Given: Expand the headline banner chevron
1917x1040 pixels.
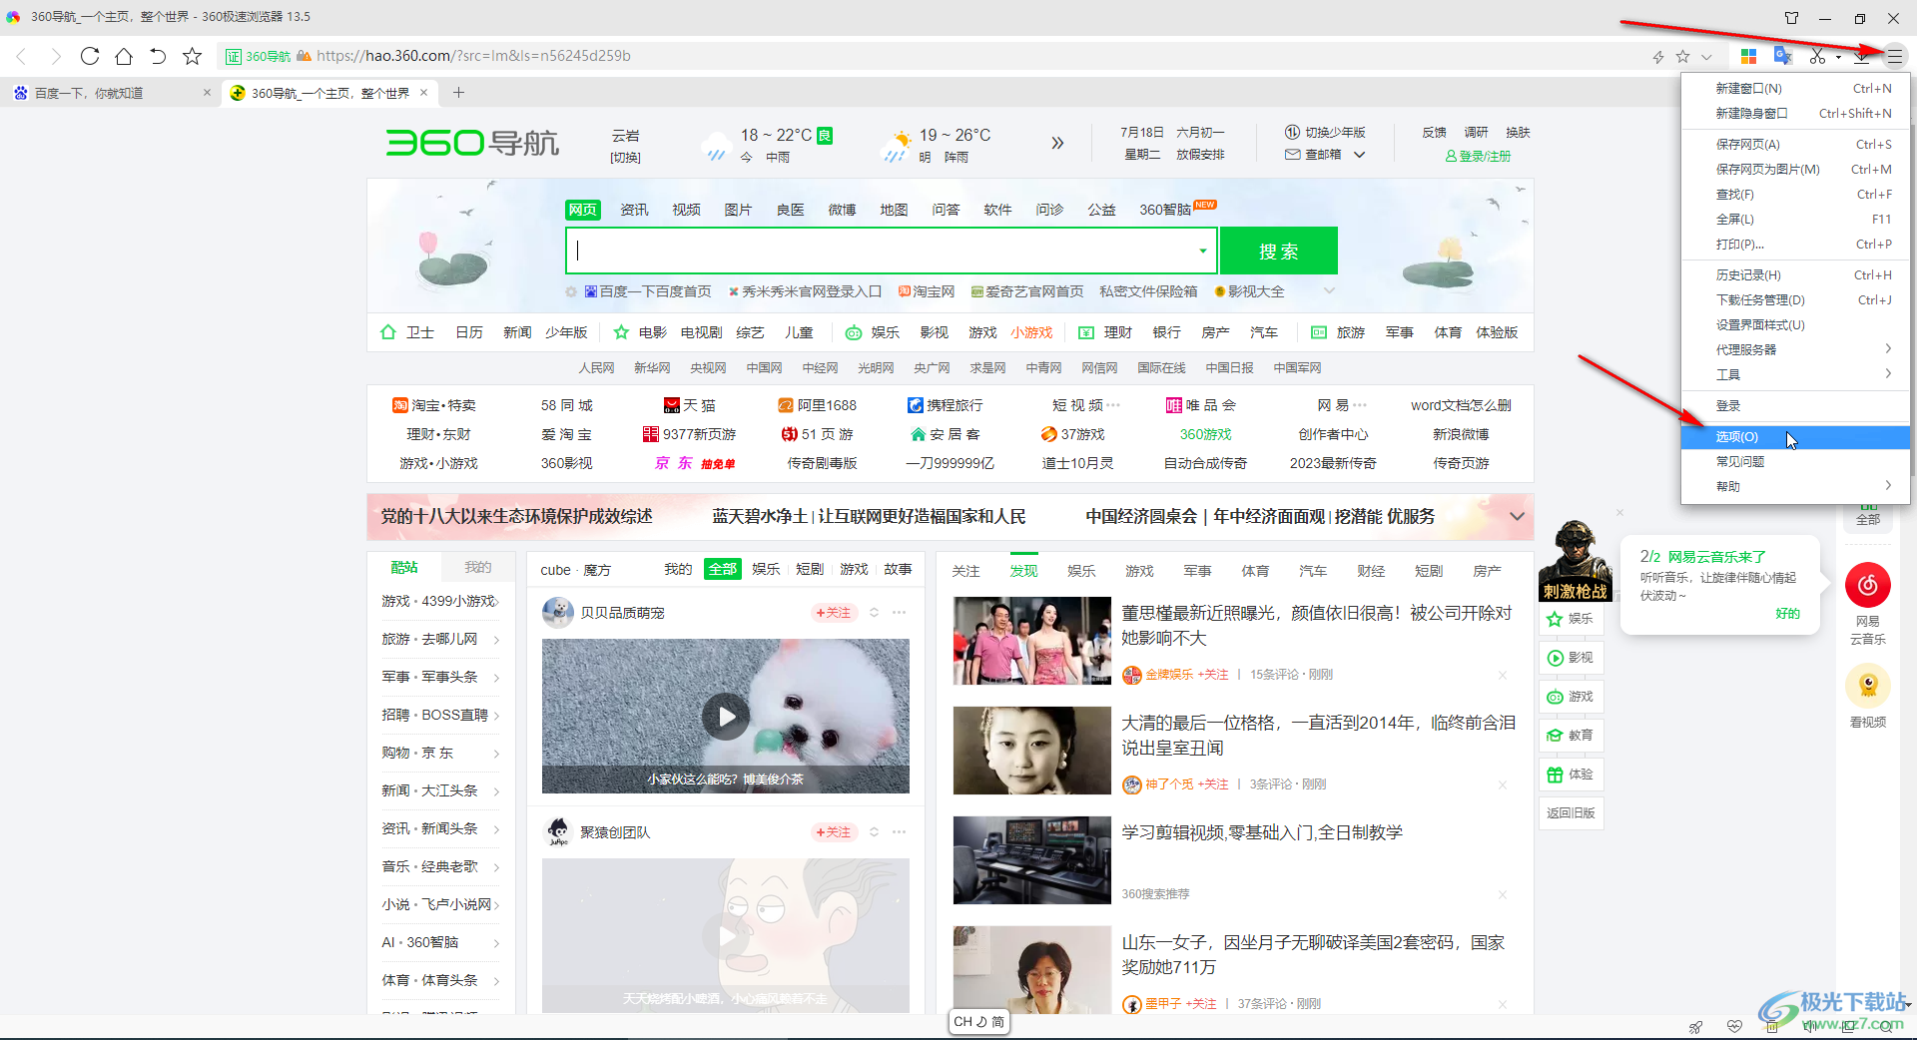Looking at the screenshot, I should [1517, 516].
